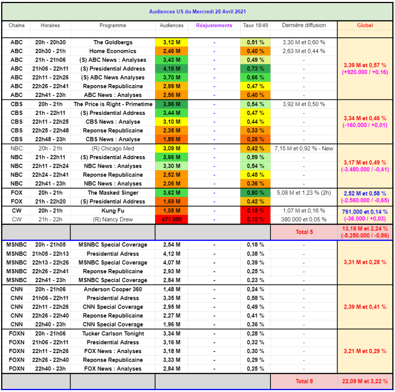
Task: Select the "Home Economics" program cell
Action: (113, 51)
